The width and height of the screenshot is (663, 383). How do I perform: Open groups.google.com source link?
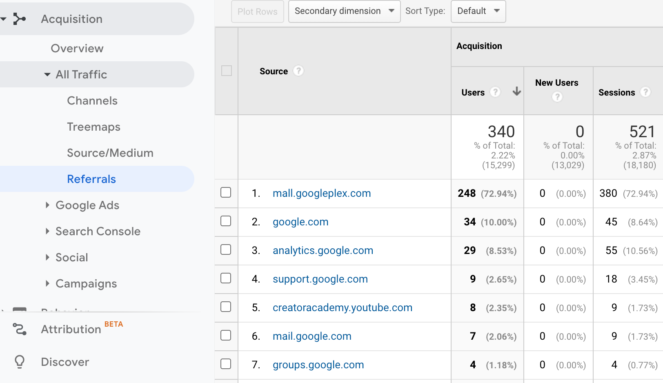(318, 365)
